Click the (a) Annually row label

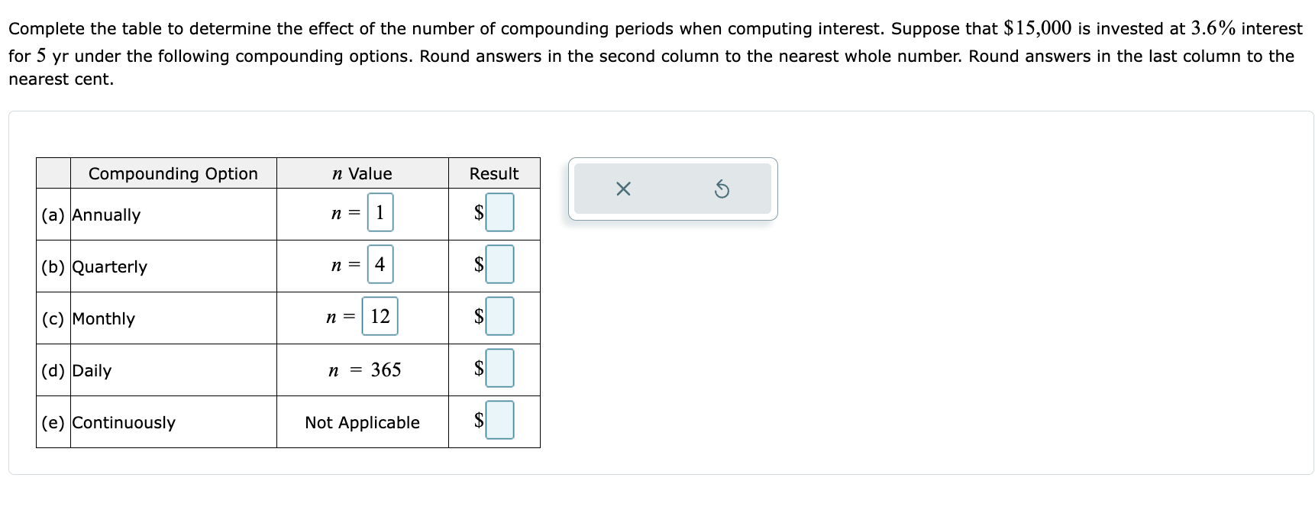point(106,215)
